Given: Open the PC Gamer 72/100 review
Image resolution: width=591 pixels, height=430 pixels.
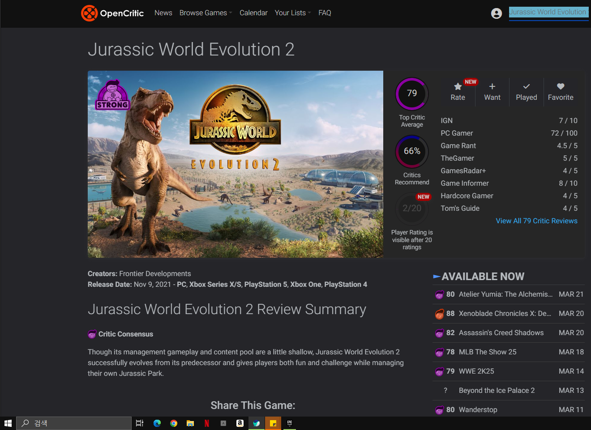Looking at the screenshot, I should 509,133.
